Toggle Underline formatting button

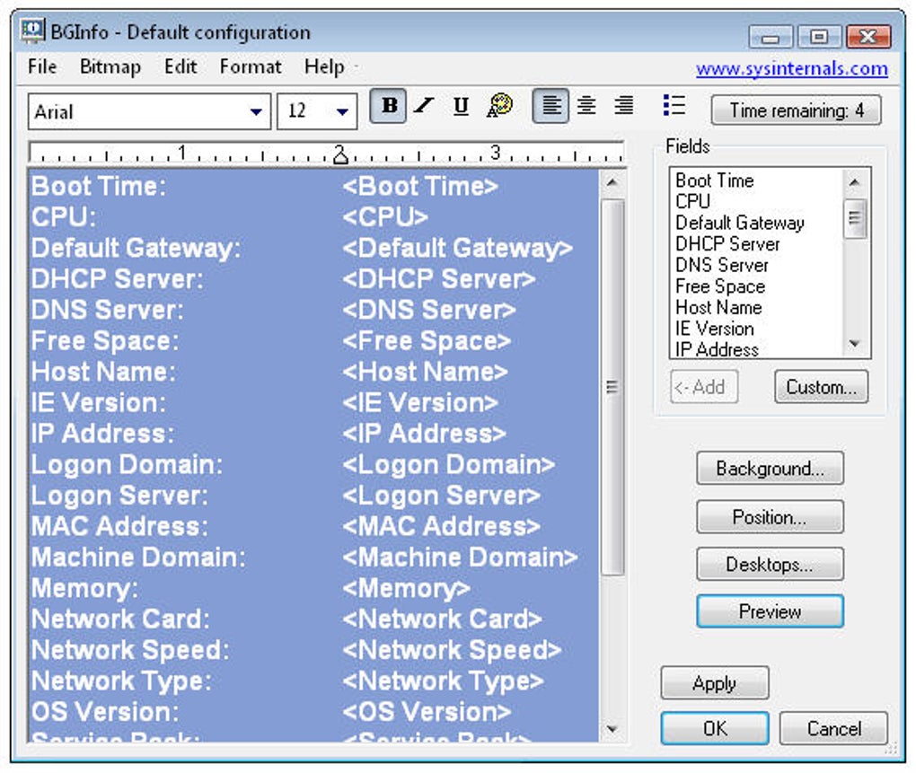pos(461,106)
